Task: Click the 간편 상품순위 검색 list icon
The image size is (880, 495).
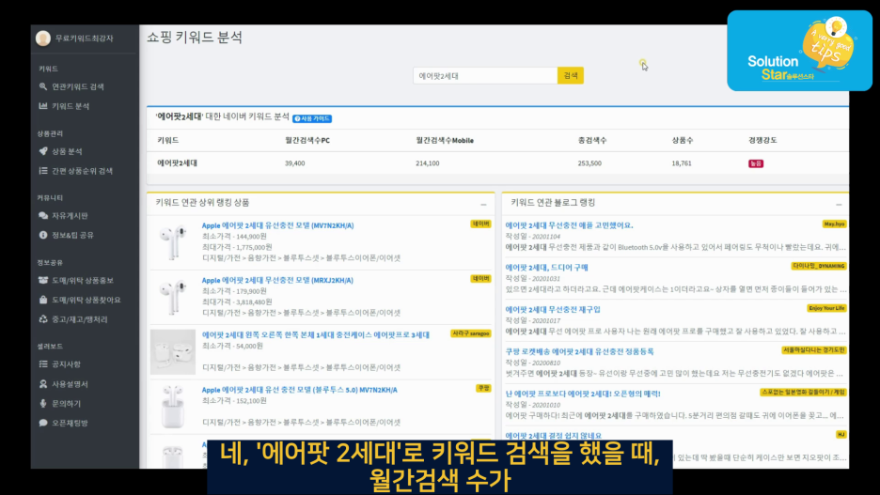Action: pos(43,171)
